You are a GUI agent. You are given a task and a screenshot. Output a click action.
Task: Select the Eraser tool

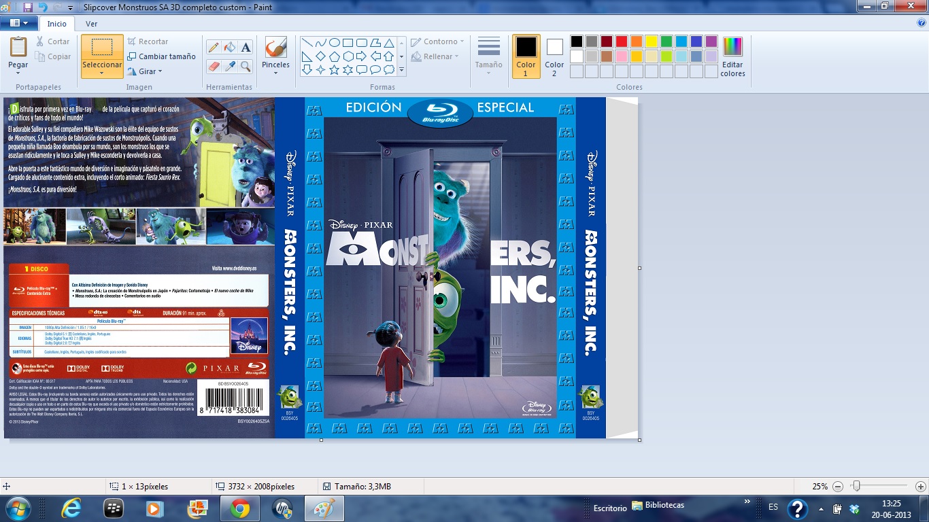(214, 66)
